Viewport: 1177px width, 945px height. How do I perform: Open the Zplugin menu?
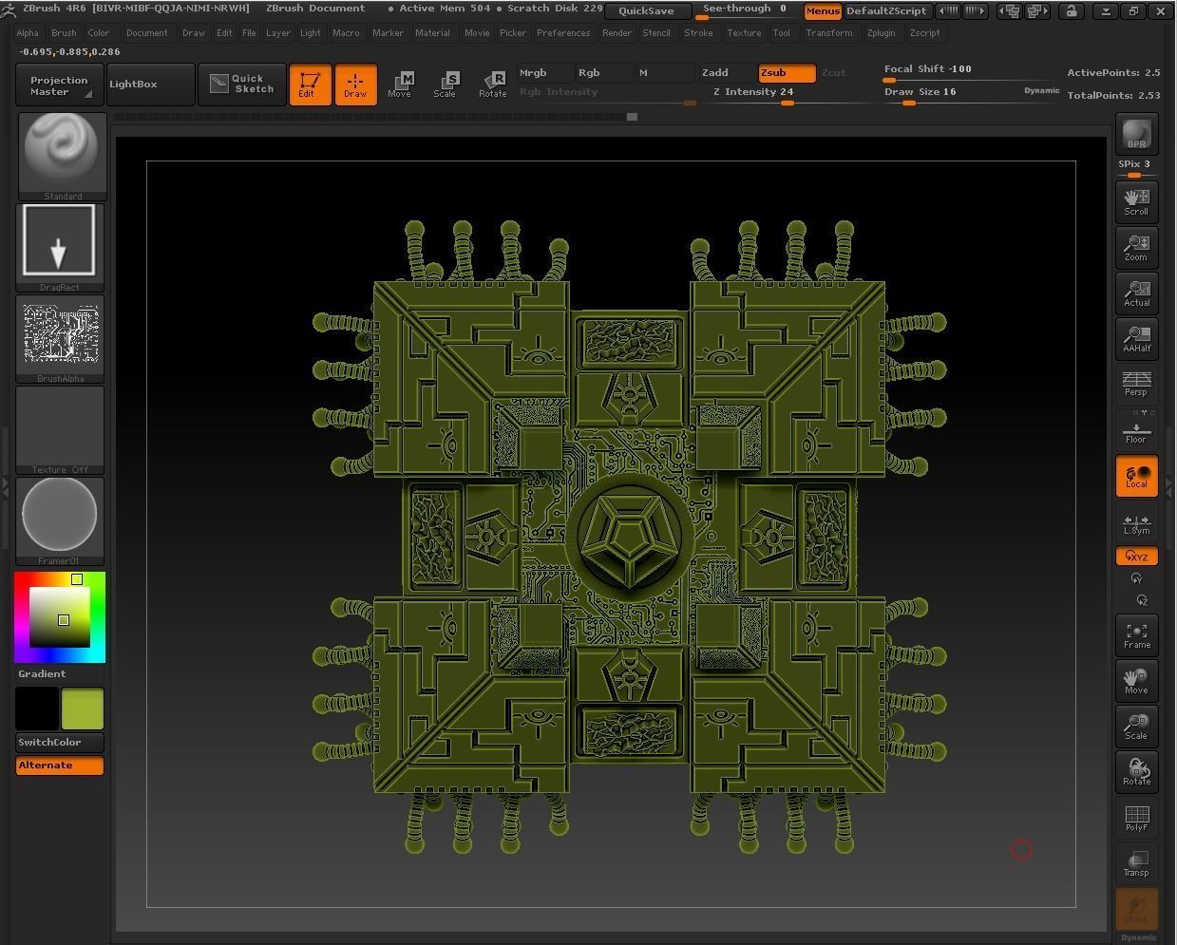pyautogui.click(x=881, y=33)
